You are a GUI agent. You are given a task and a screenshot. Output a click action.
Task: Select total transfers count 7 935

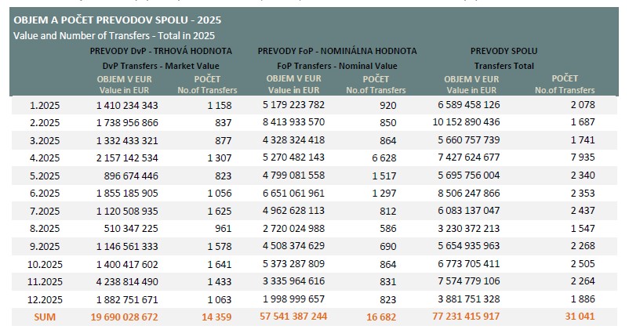[582, 157]
